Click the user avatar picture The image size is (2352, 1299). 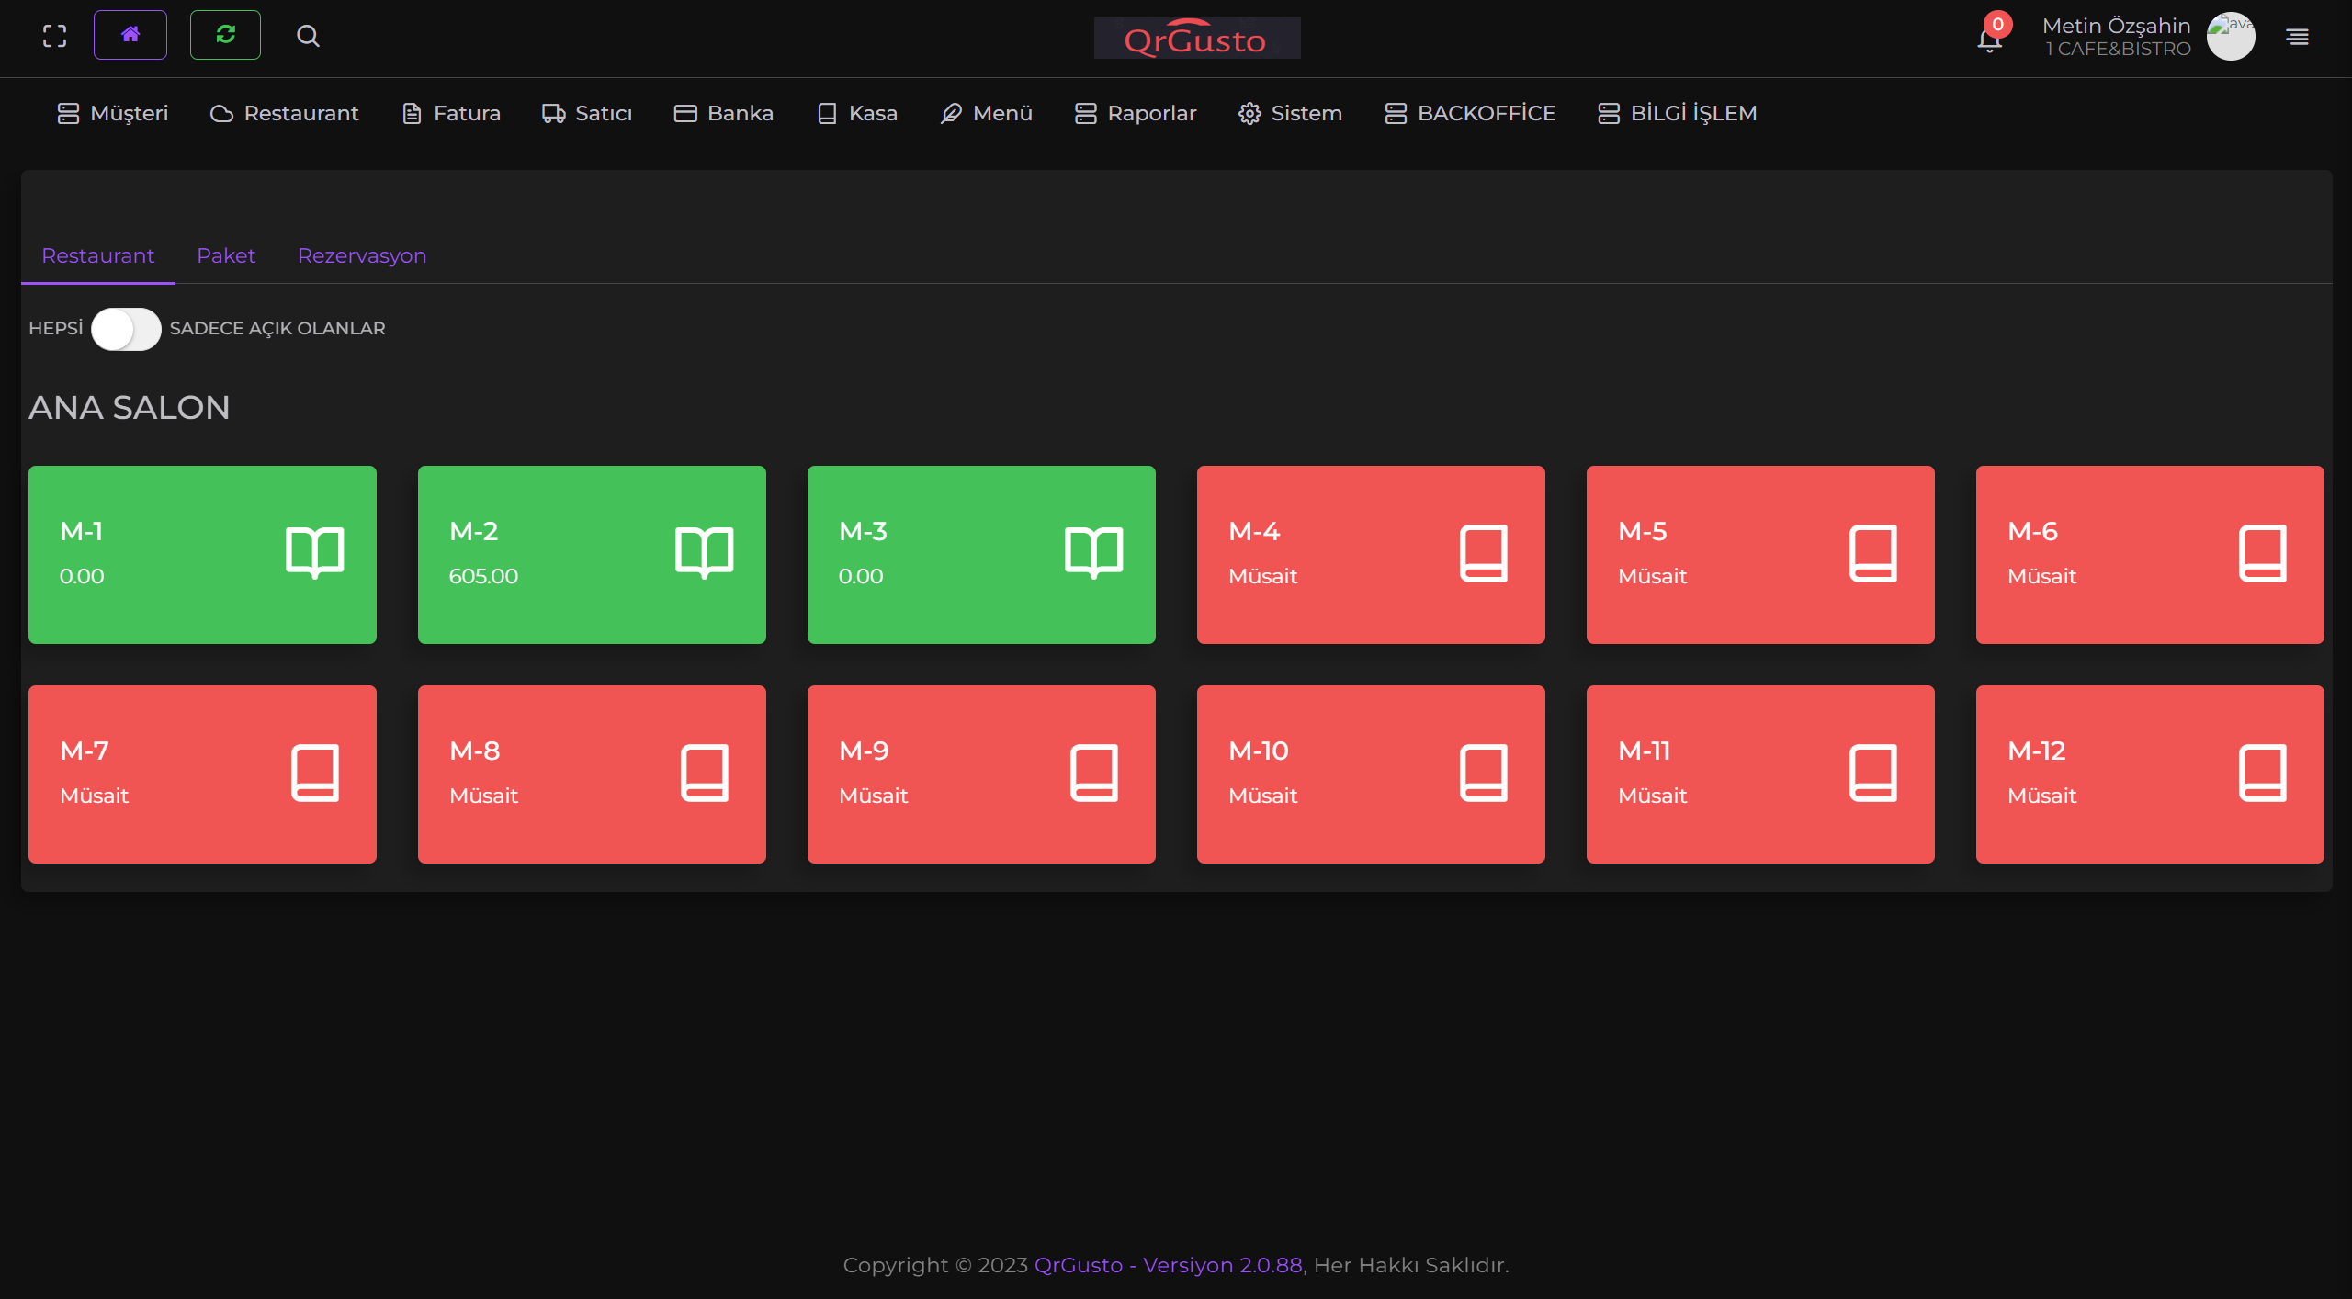coord(2231,37)
